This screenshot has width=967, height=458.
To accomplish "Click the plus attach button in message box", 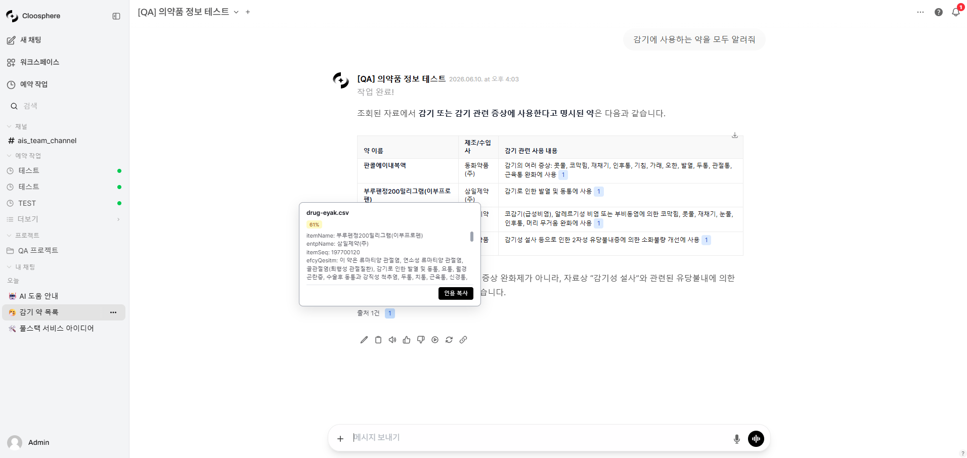I will click(340, 439).
